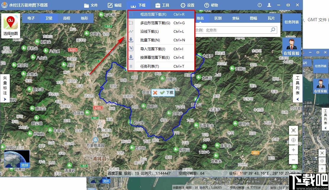Open the 任务列表 button in main window
The height and width of the screenshot is (190, 329).
pyautogui.click(x=291, y=22)
